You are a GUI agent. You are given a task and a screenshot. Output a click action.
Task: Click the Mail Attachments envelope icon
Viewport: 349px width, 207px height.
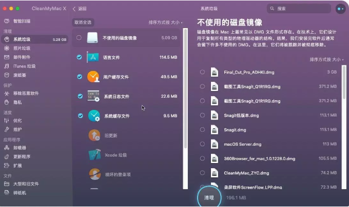click(7, 57)
